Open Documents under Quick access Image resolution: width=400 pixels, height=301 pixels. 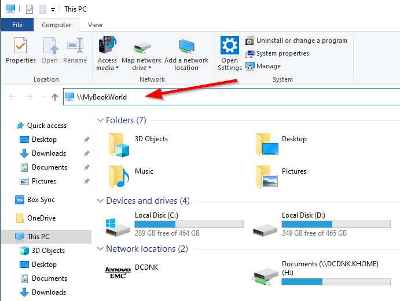click(x=43, y=167)
